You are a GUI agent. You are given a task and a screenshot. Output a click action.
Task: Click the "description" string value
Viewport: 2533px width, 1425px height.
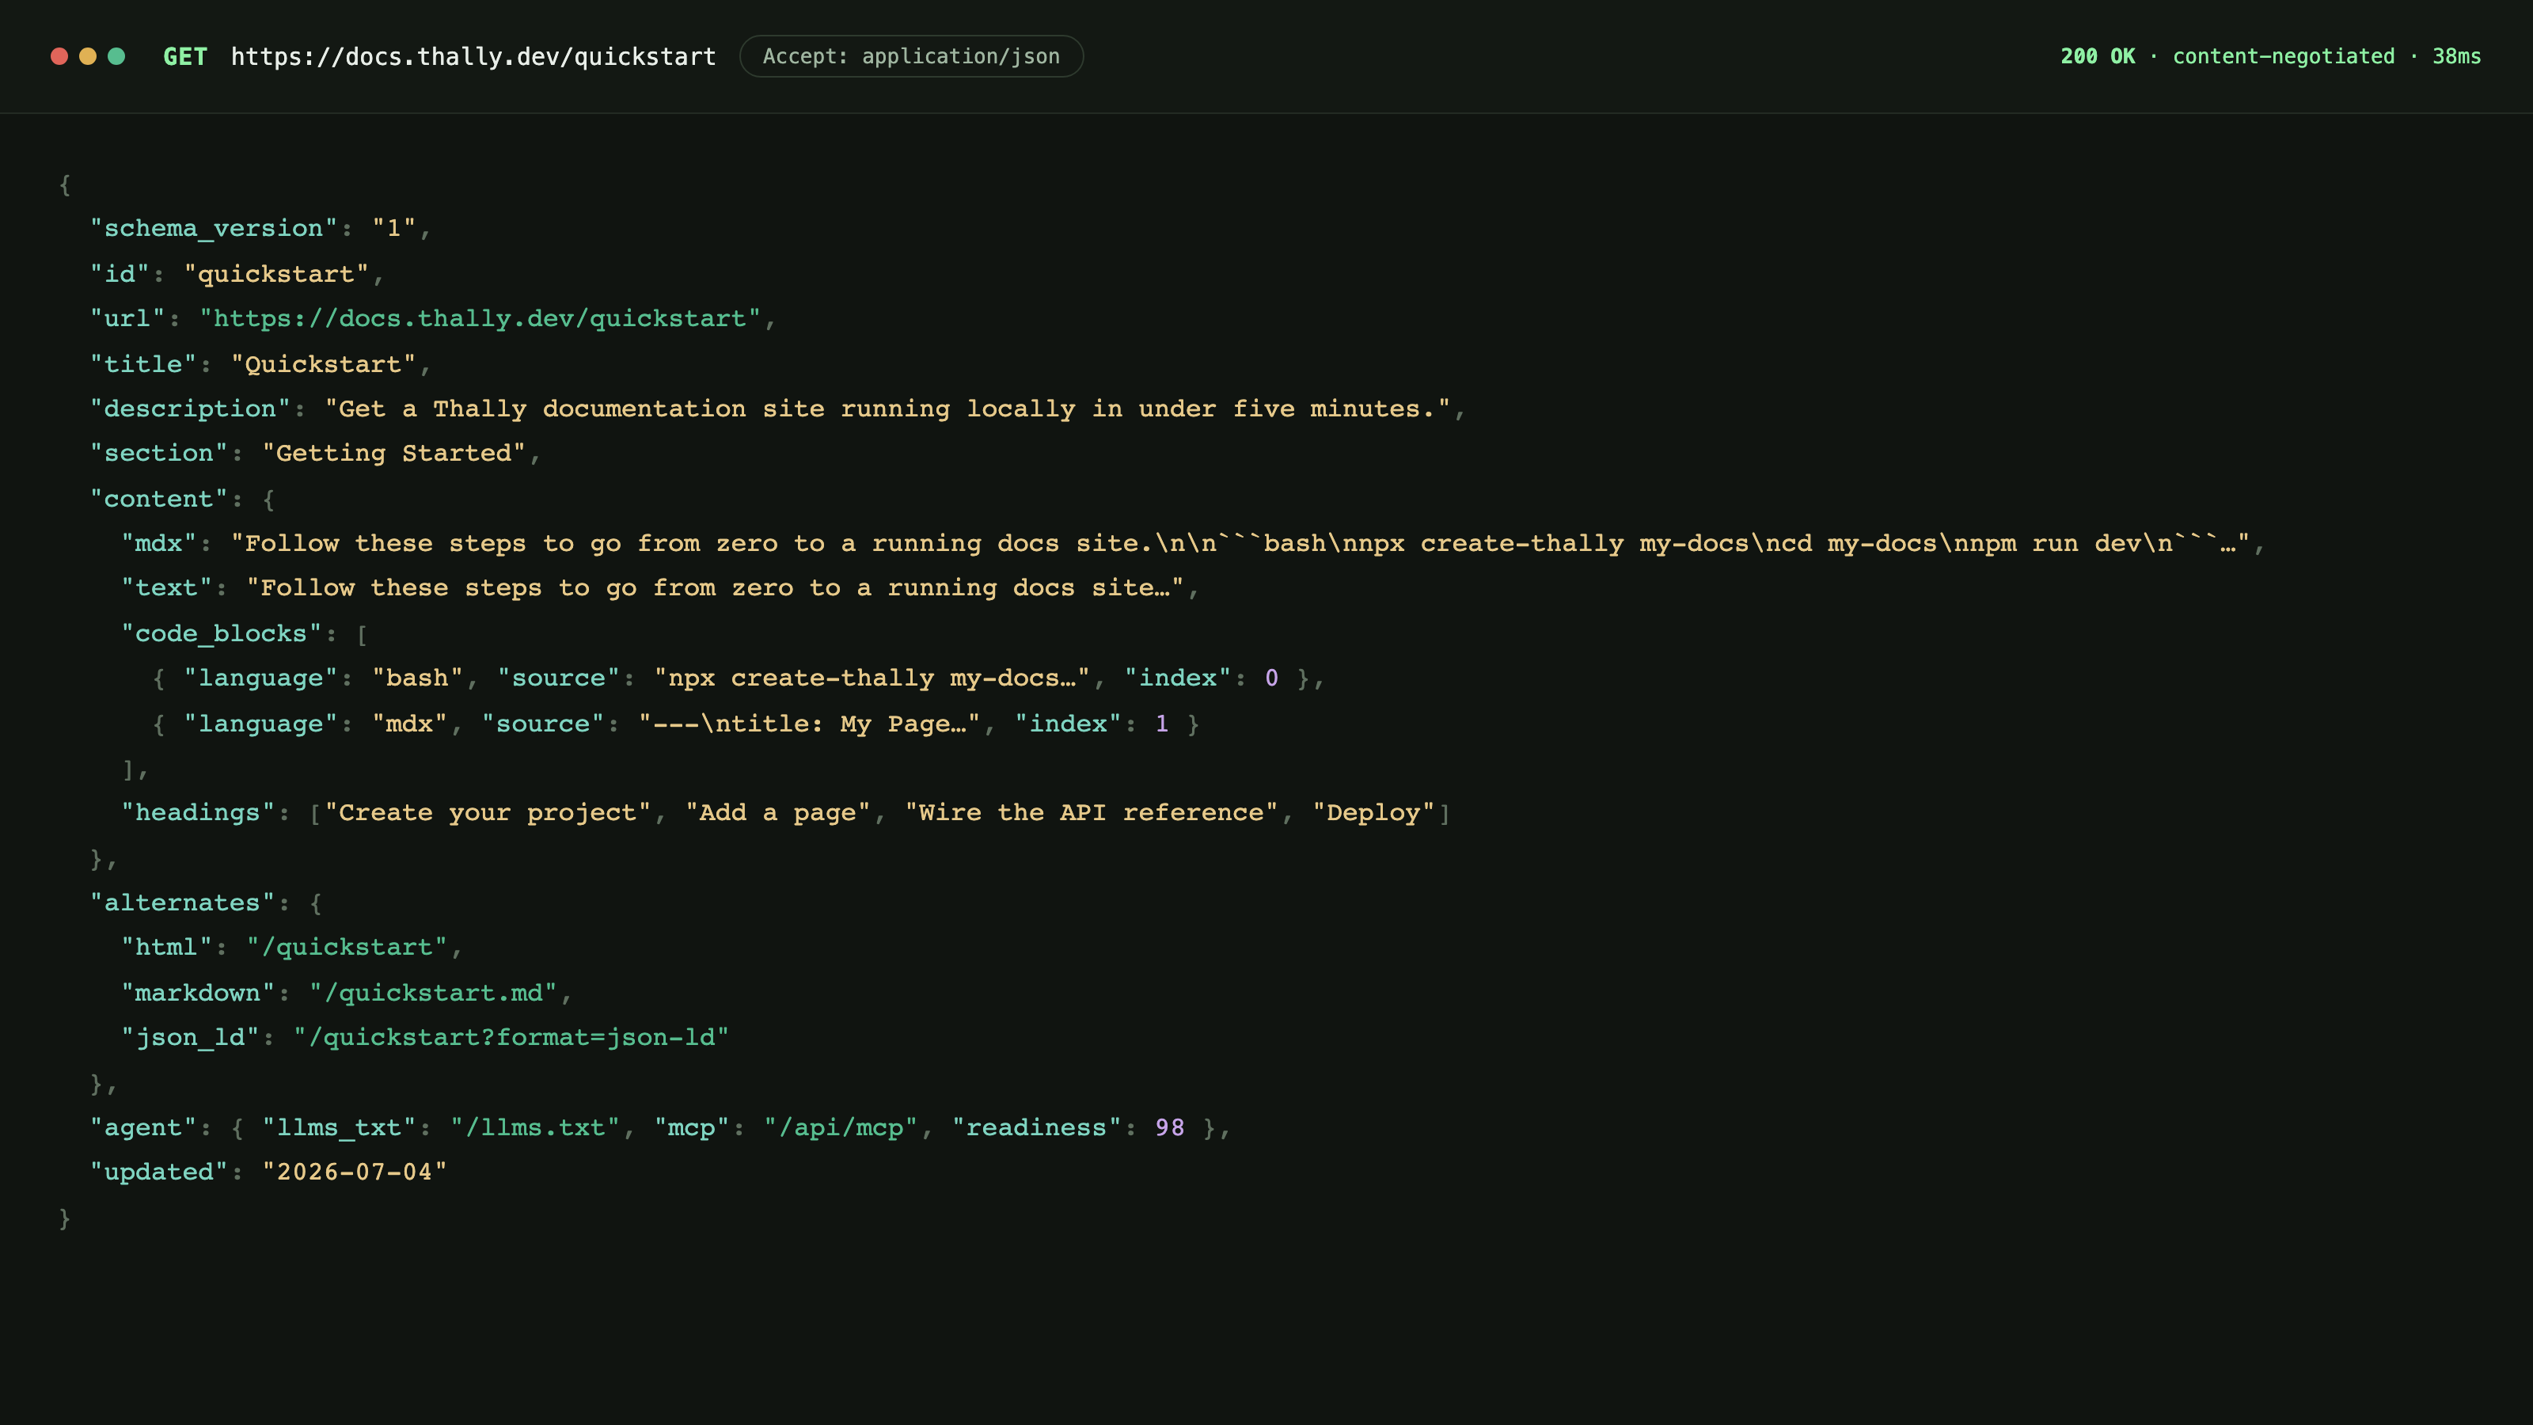[x=887, y=408]
